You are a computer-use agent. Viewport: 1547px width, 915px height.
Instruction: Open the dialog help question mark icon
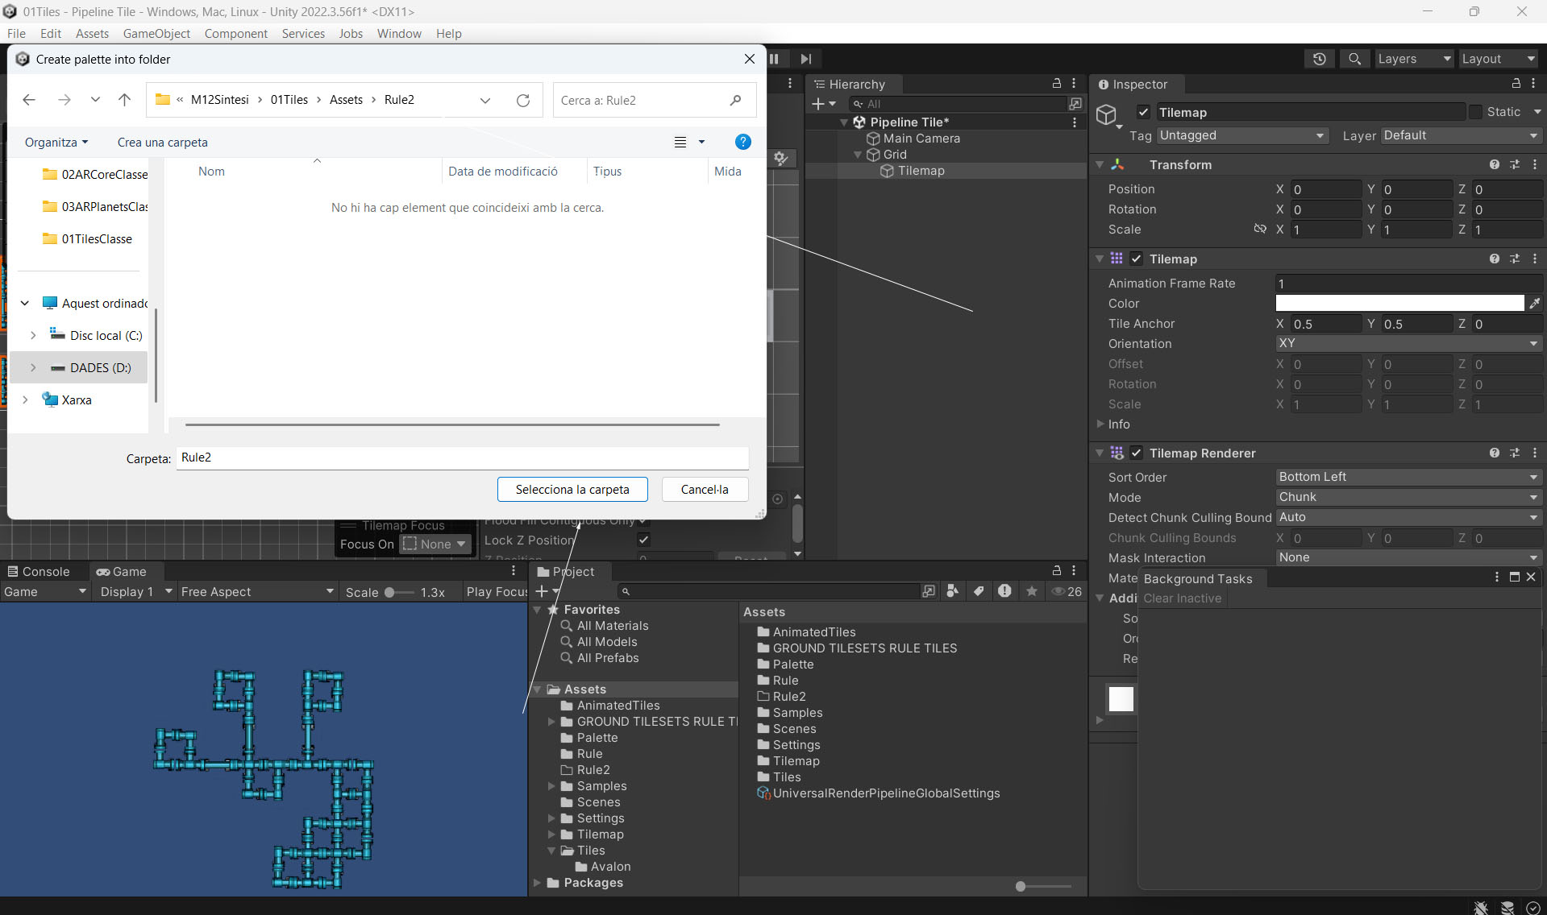[742, 142]
